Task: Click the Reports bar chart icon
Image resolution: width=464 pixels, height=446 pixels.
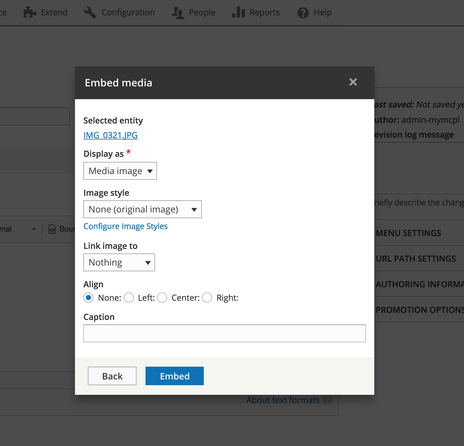Action: click(238, 12)
